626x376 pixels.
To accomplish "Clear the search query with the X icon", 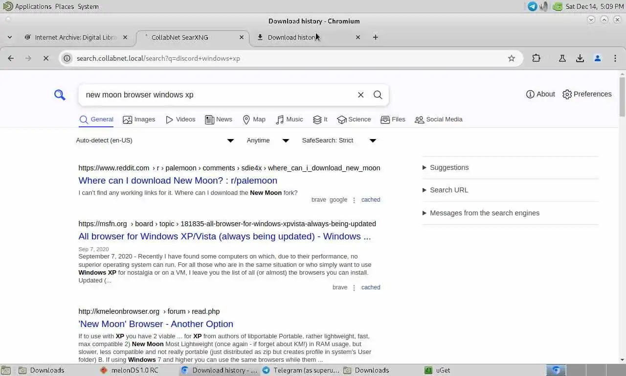I will point(361,95).
